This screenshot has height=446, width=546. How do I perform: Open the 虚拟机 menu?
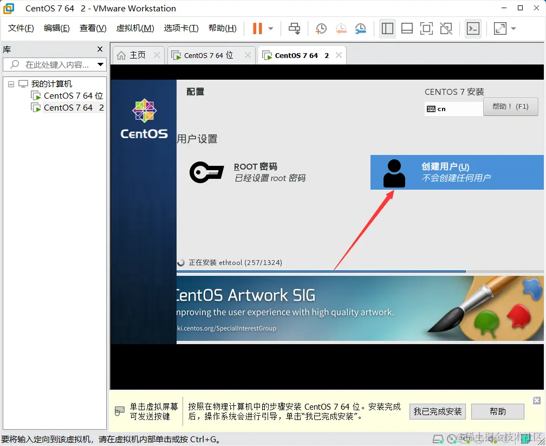[135, 28]
